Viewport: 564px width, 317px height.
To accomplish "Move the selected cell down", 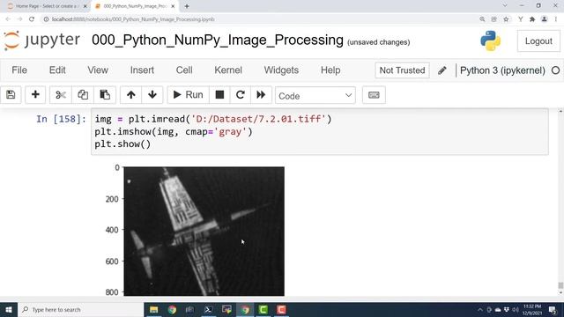I will (x=152, y=95).
